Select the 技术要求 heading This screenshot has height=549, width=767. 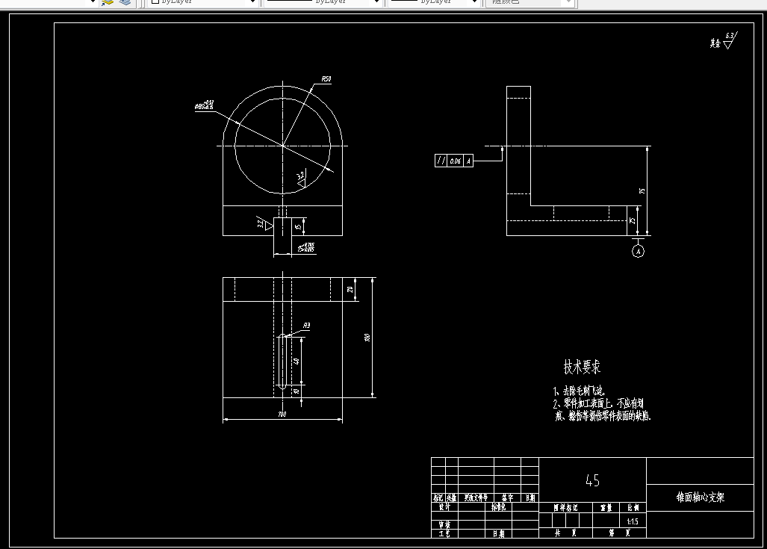click(582, 367)
